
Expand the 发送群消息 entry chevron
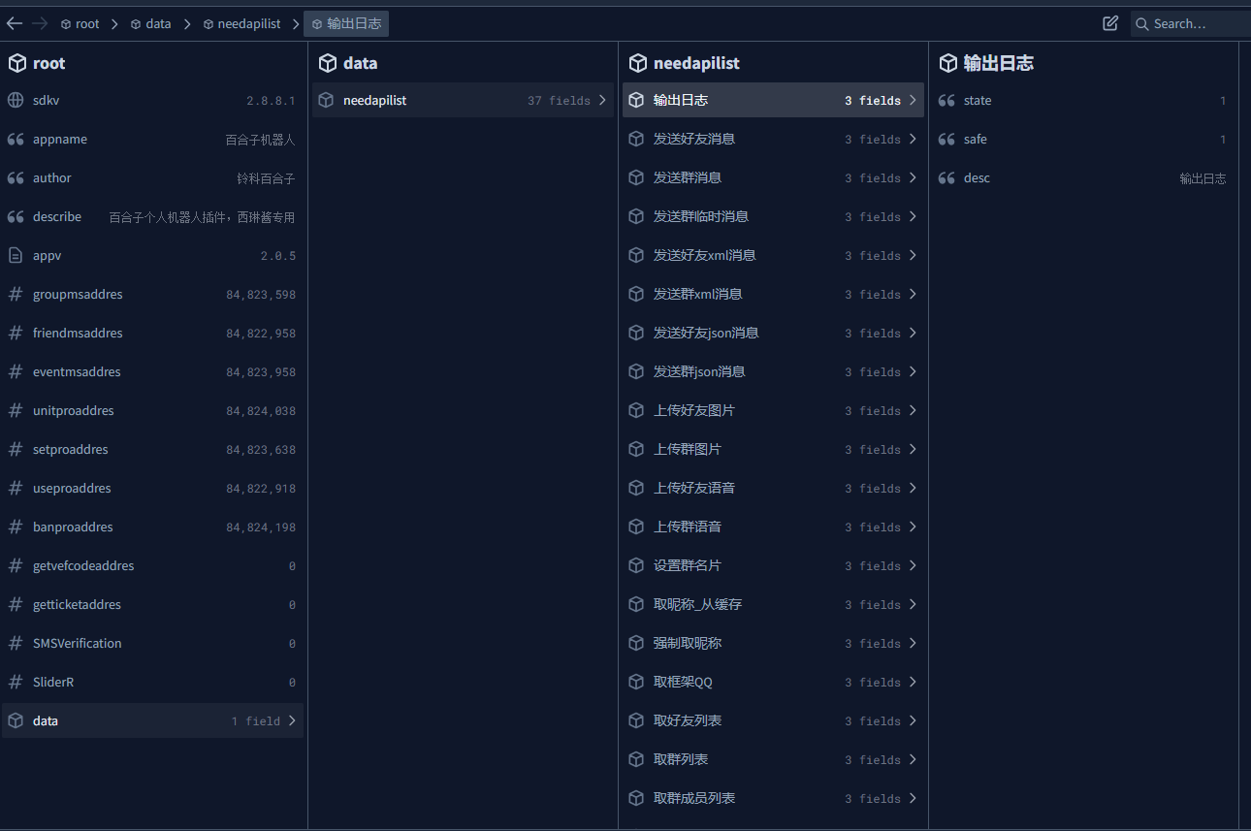pos(913,177)
